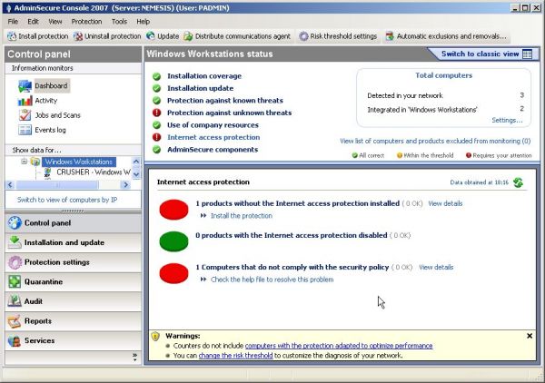Image resolution: width=545 pixels, height=383 pixels.
Task: View details for products without protection installed
Action: click(x=445, y=203)
